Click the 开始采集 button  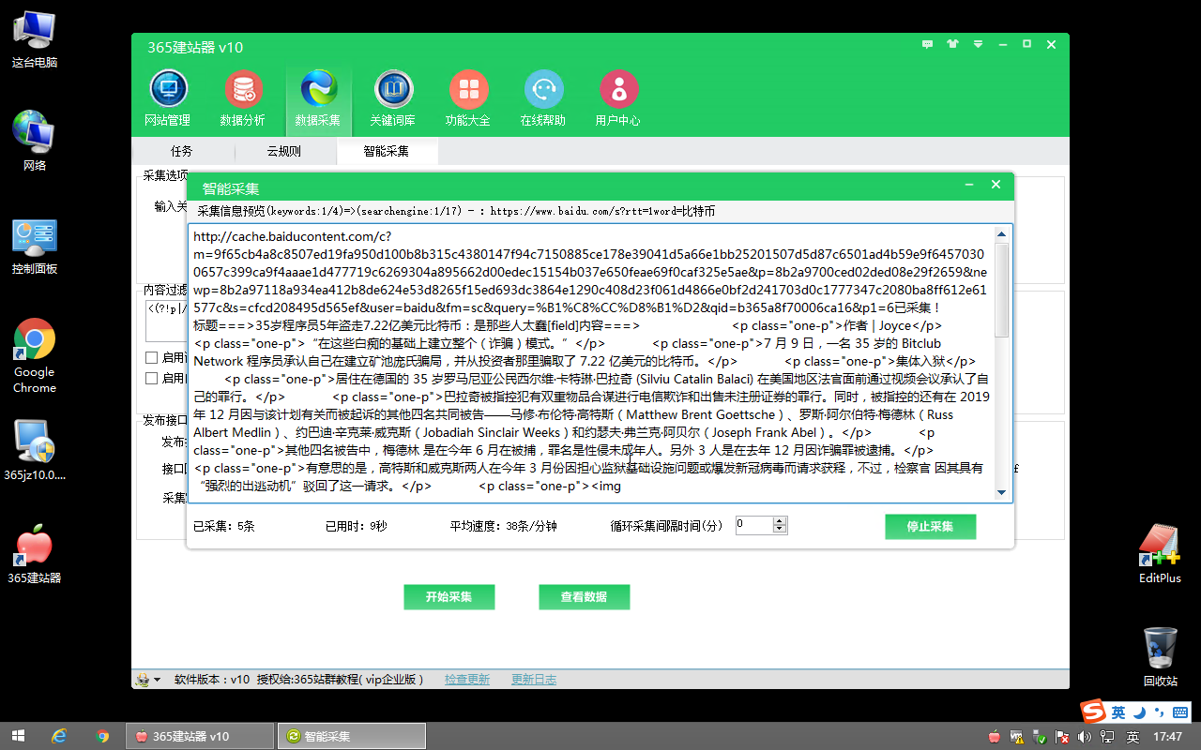[448, 597]
